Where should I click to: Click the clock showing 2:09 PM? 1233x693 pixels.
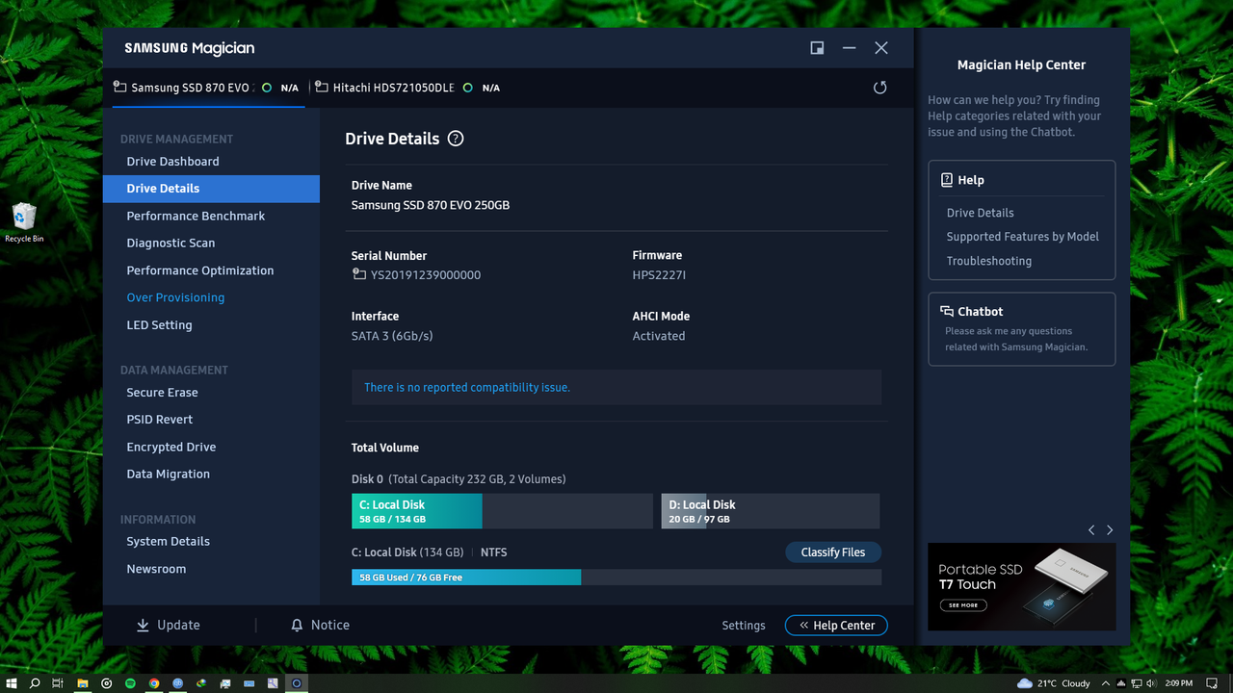[x=1179, y=683]
